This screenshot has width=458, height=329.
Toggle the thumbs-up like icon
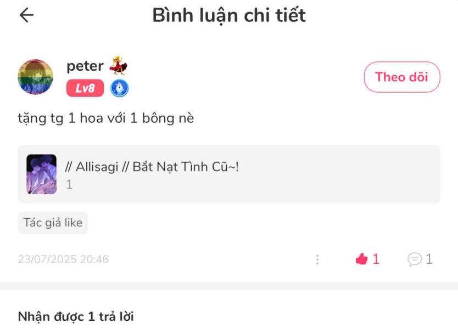(361, 259)
